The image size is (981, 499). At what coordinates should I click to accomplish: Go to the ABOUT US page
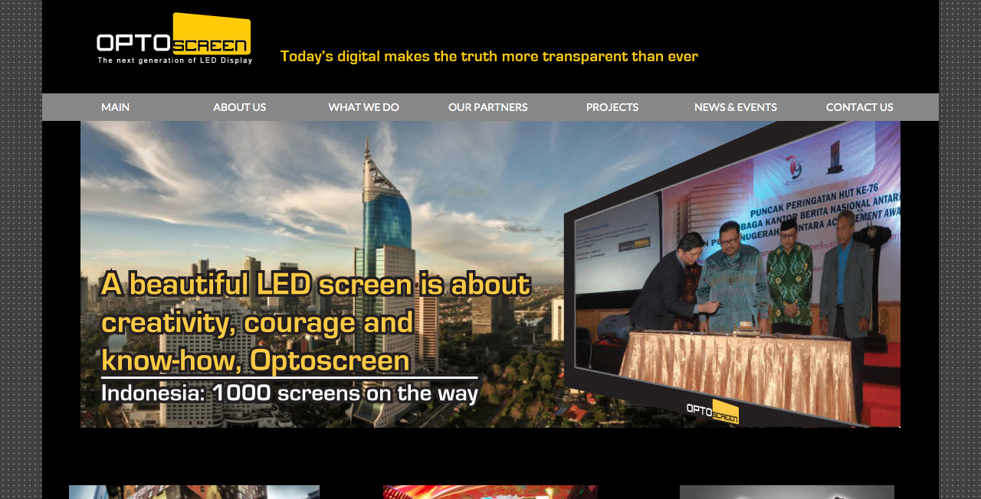click(x=239, y=107)
